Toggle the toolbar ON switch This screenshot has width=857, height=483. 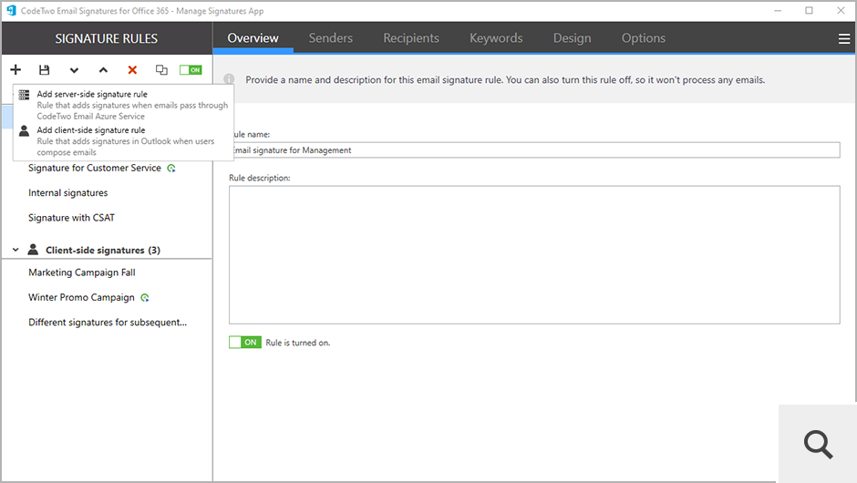(191, 70)
